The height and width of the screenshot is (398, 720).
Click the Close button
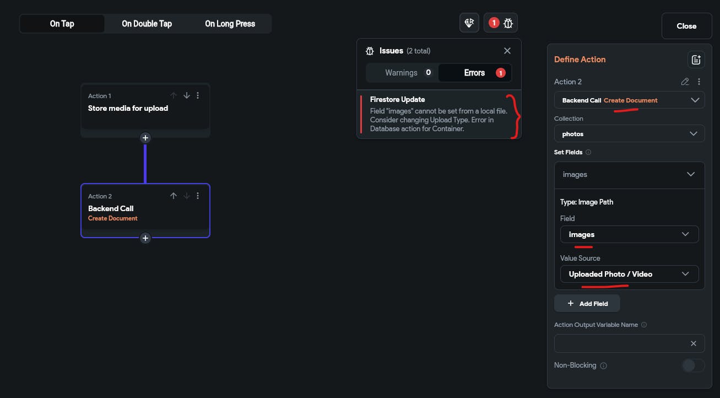[686, 26]
